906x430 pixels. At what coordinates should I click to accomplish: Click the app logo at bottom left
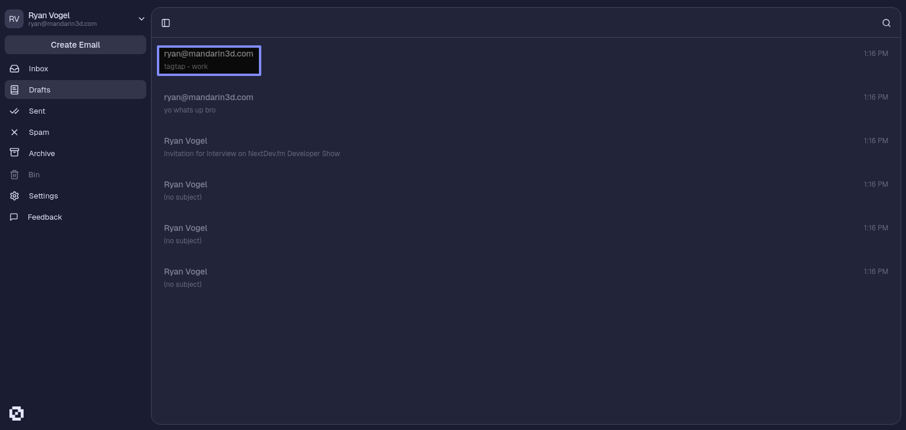(x=17, y=414)
